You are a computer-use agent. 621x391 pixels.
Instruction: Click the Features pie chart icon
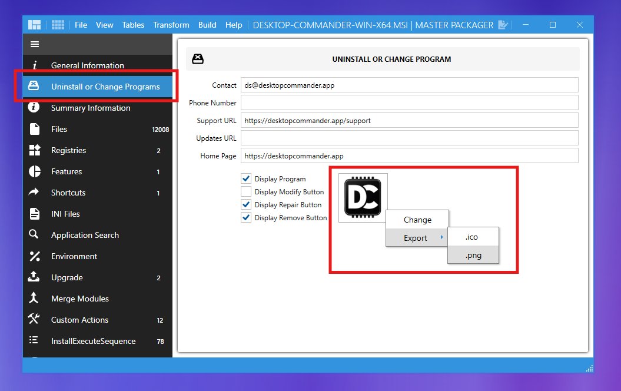pyautogui.click(x=35, y=171)
